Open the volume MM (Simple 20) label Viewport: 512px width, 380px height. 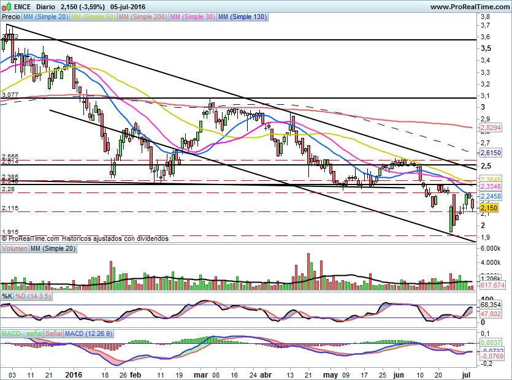pos(53,248)
